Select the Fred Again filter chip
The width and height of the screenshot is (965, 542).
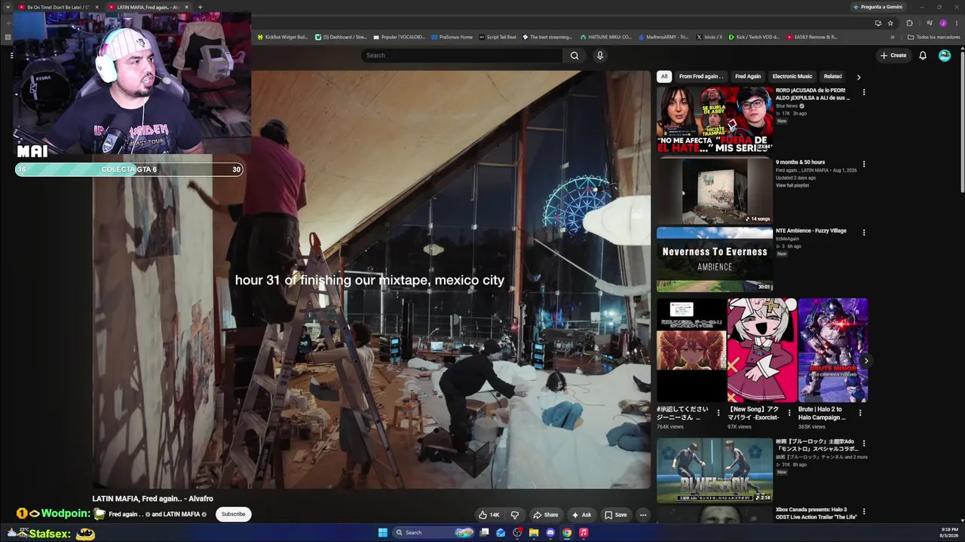tap(748, 76)
